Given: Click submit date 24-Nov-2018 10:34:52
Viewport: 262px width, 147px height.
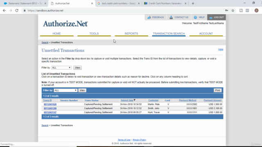Looking at the screenshot, I should (131, 105).
